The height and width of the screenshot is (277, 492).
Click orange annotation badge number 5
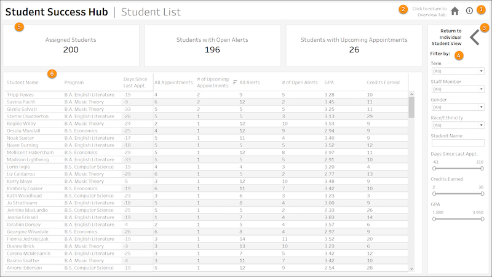point(19,26)
